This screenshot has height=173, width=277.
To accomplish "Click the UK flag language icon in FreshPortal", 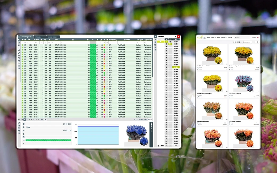I will [258, 38].
